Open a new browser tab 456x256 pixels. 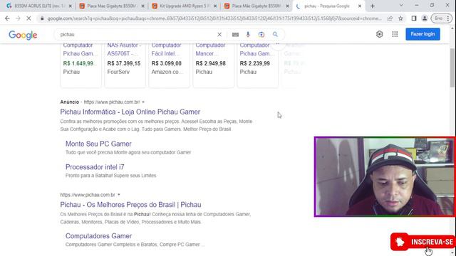(x=373, y=6)
